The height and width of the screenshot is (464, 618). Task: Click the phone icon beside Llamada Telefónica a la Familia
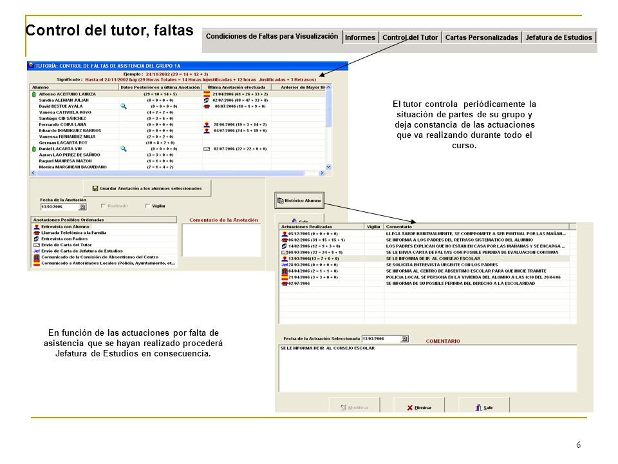[x=37, y=233]
